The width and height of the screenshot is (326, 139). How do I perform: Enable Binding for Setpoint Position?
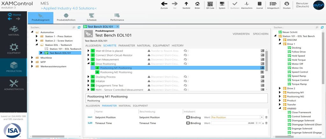point(188,117)
